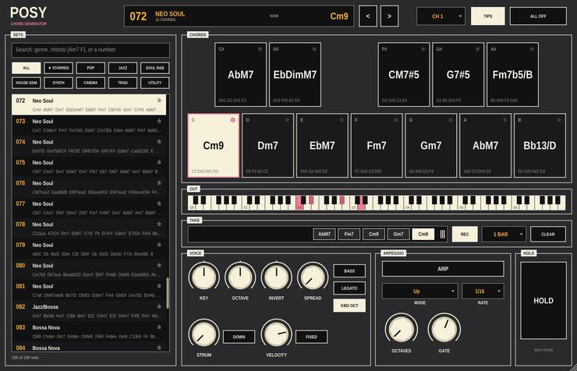Star the 077 Neo Soul set
Image resolution: width=577 pixels, height=371 pixels.
159,203
